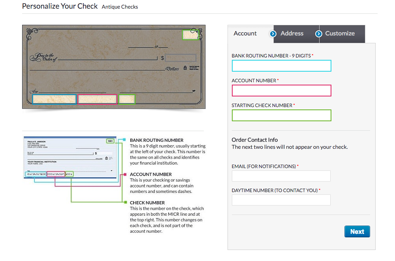Click the blue routing box on the antique check
The height and width of the screenshot is (261, 395).
(54, 99)
